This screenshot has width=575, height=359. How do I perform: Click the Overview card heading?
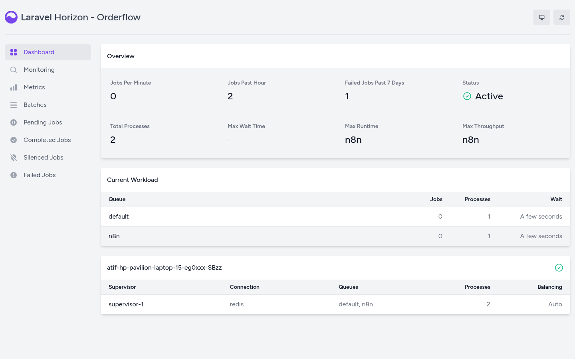click(x=121, y=56)
